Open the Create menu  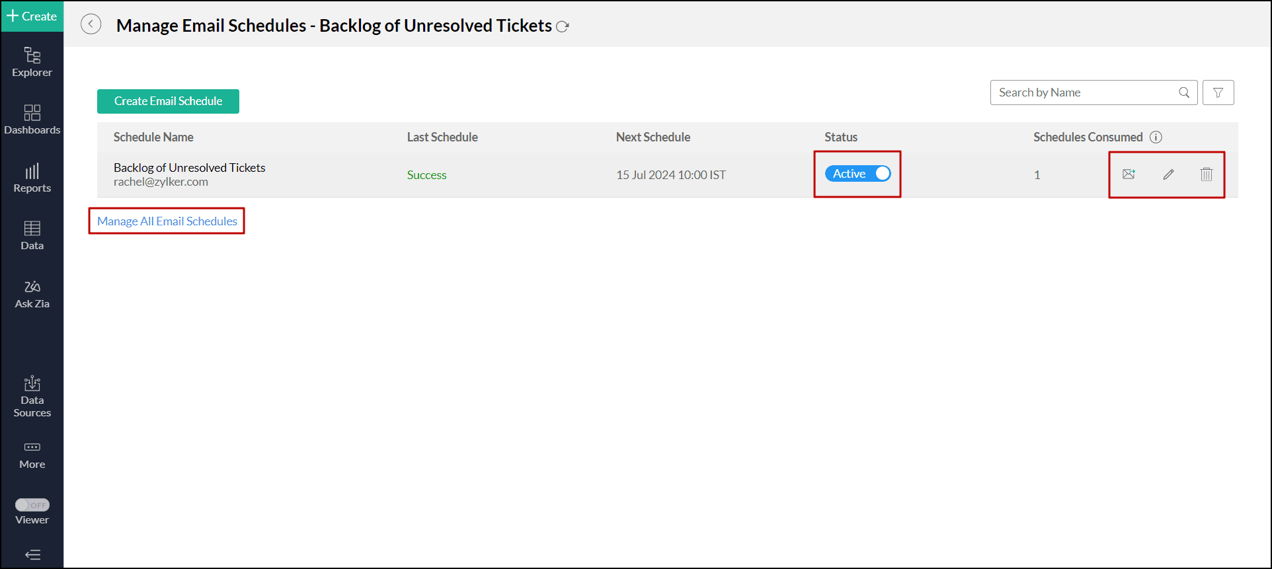coord(32,16)
